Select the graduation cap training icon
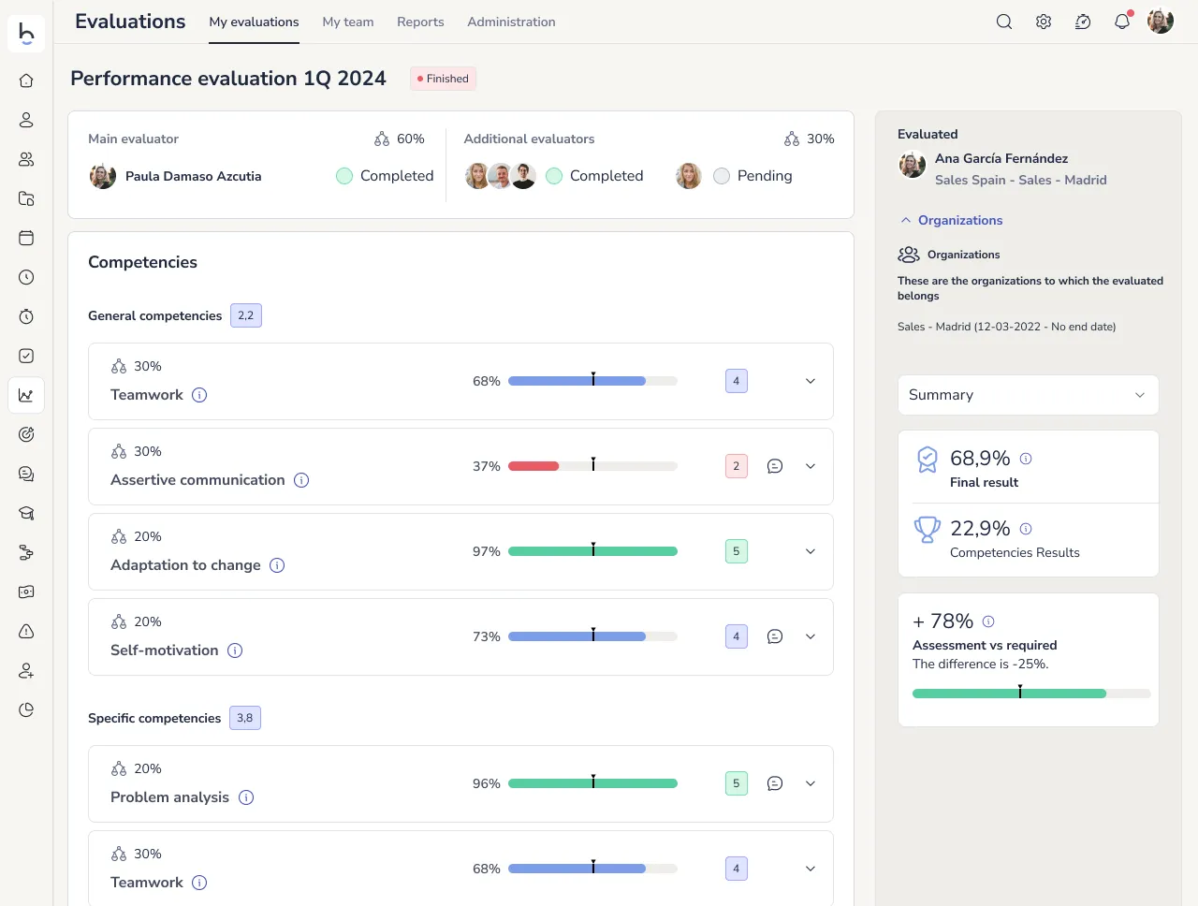This screenshot has height=906, width=1198. pos(26,513)
